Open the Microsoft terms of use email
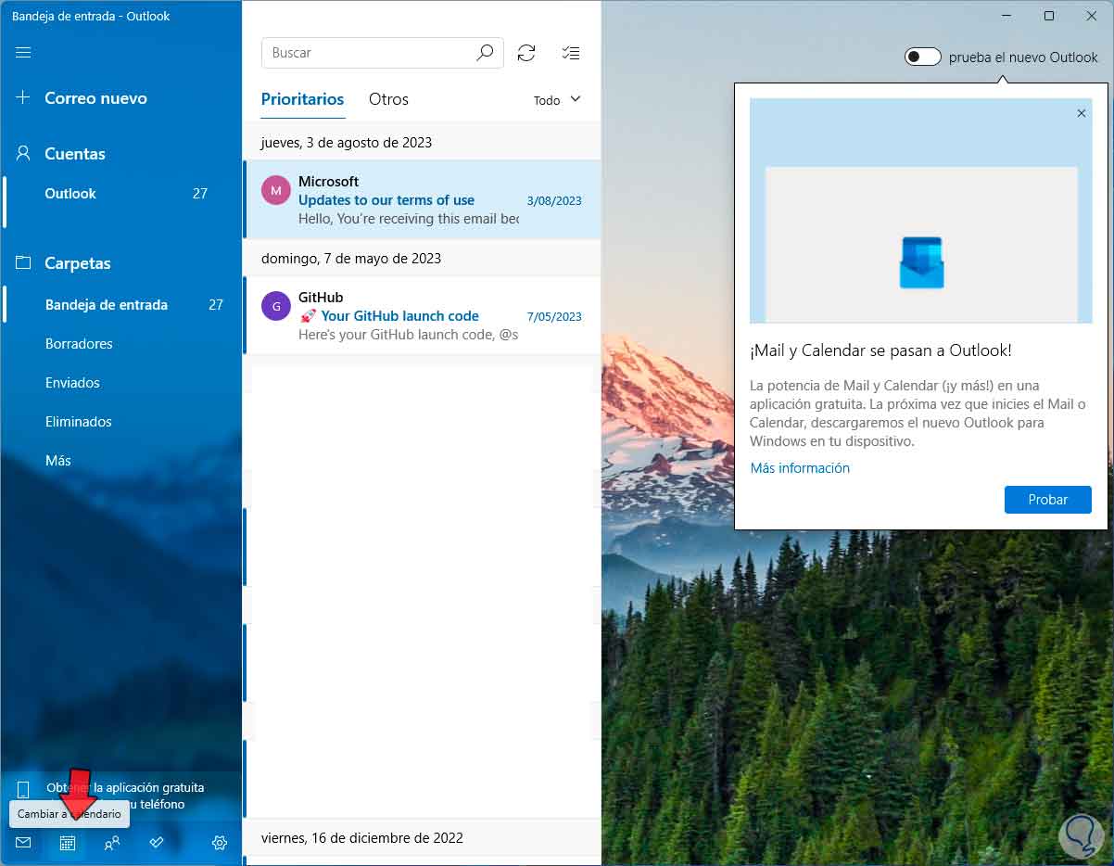 coord(423,199)
